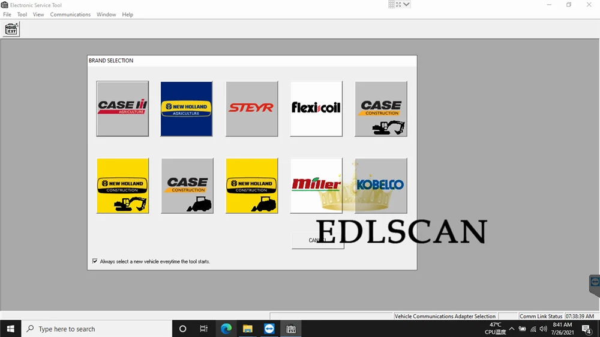Click Vehicle Communications Adapter Selection status field
This screenshot has height=337, width=600.
pos(445,317)
